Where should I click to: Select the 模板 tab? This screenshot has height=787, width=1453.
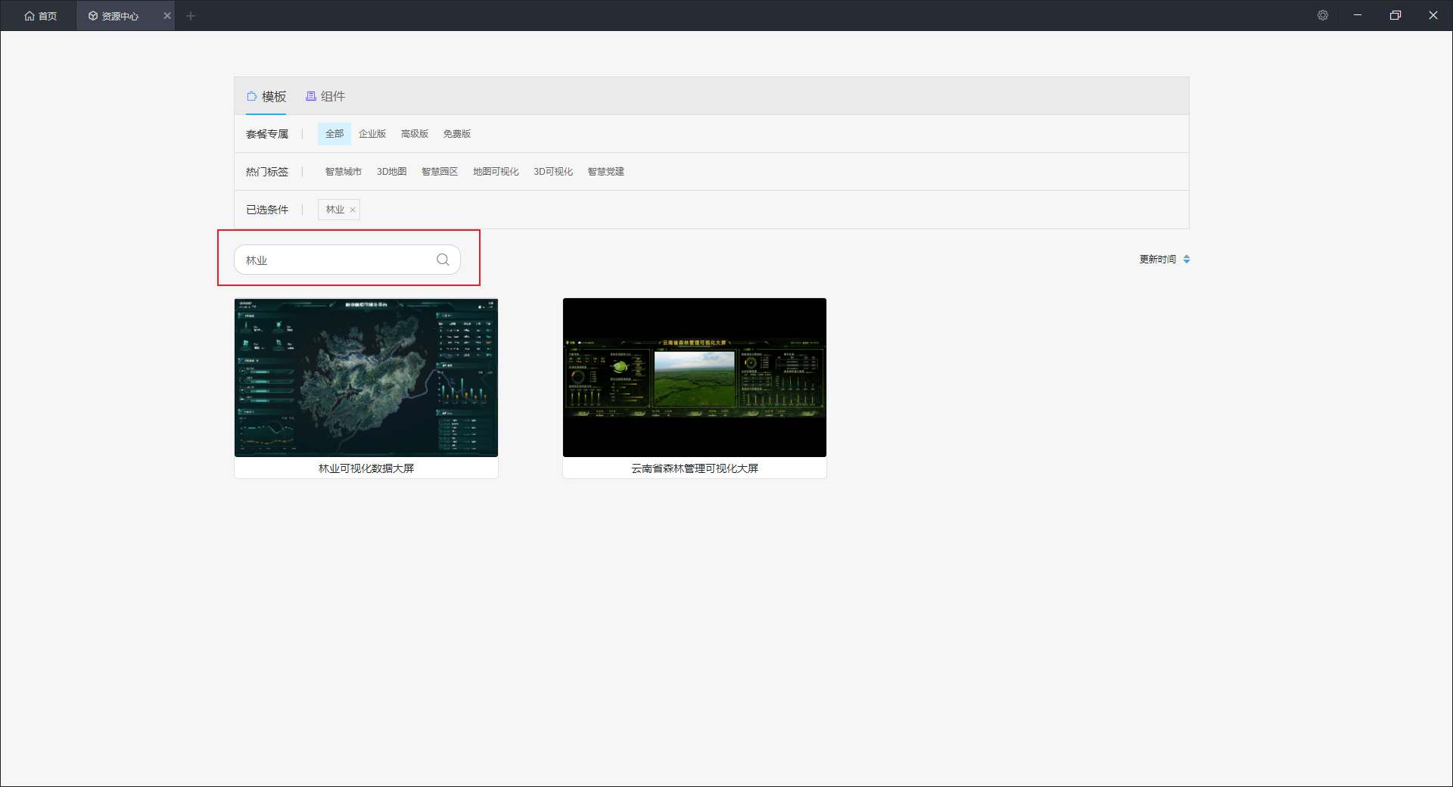(x=266, y=96)
